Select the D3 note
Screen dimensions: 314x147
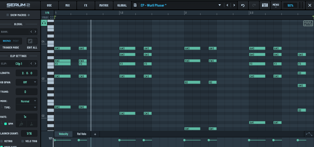[x=302, y=73]
